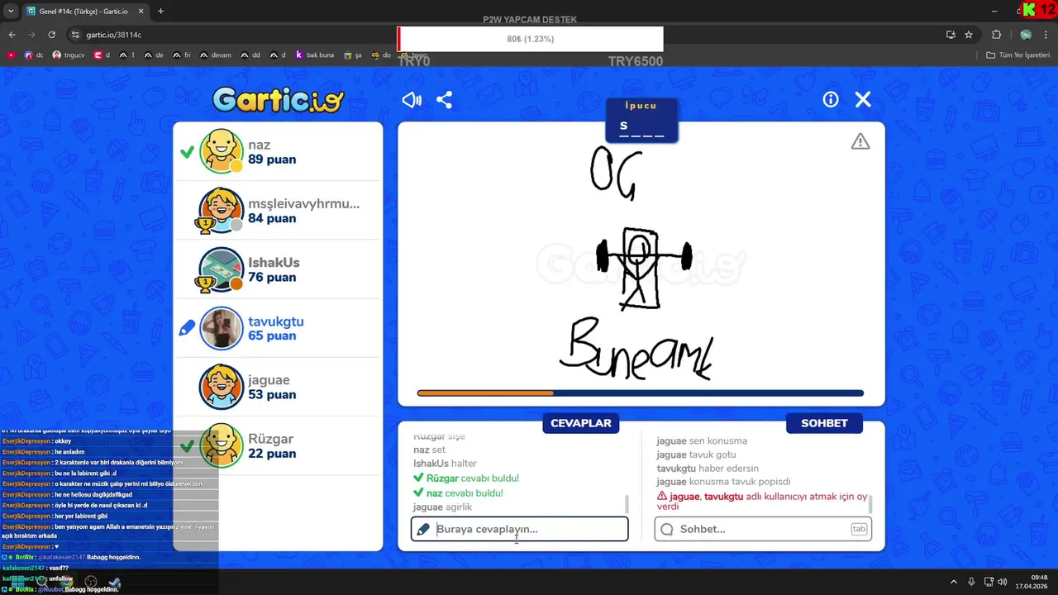Image resolution: width=1058 pixels, height=595 pixels.
Task: Focus the 'Sohbet...' chat input field
Action: click(x=763, y=529)
